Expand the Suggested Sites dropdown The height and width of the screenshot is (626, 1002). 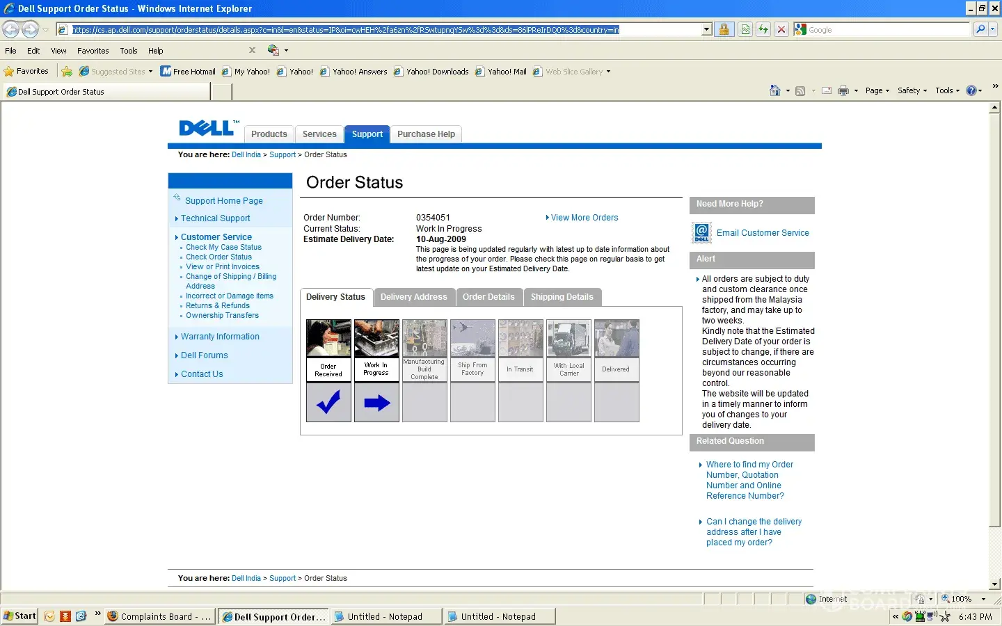(150, 72)
